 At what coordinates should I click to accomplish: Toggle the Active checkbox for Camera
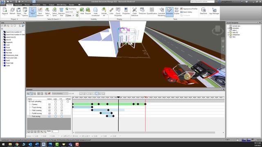pos(49,105)
